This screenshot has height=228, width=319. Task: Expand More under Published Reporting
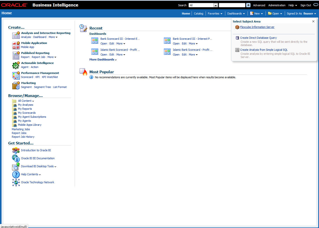(52, 57)
